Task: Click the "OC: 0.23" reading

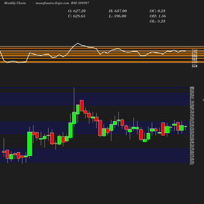Action: coord(157,11)
